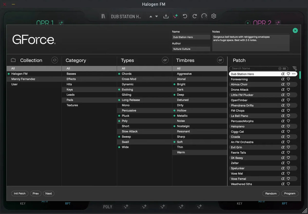
Task: Filter by the Basses category
Action: pyautogui.click(x=89, y=74)
